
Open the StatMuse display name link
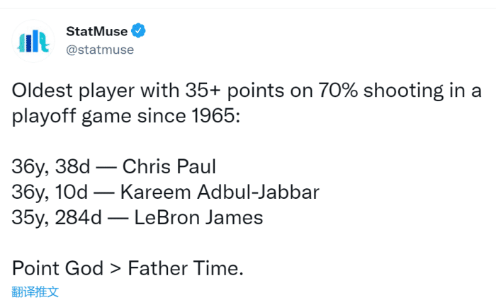click(96, 31)
